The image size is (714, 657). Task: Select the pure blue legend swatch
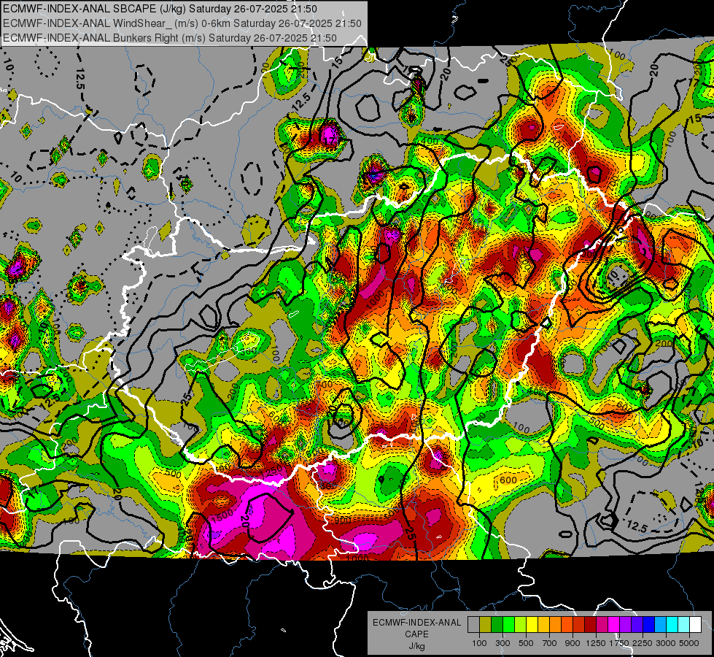(x=649, y=625)
